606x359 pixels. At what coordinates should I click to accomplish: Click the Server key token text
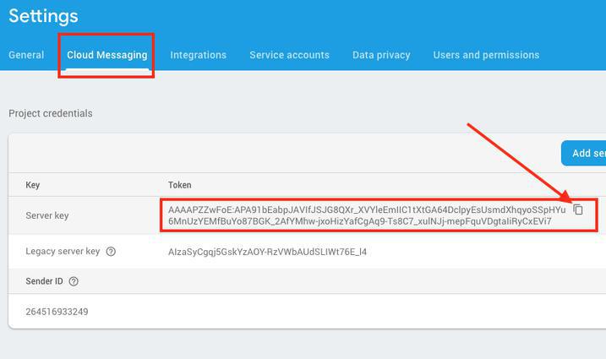pyautogui.click(x=363, y=215)
